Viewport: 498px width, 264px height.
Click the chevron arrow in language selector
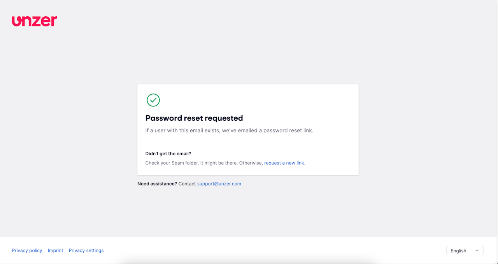(x=477, y=251)
